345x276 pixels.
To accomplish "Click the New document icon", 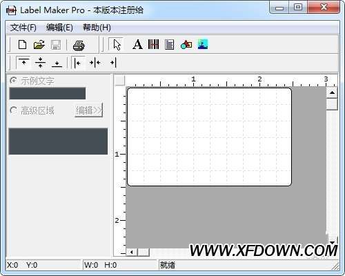I will [x=22, y=44].
